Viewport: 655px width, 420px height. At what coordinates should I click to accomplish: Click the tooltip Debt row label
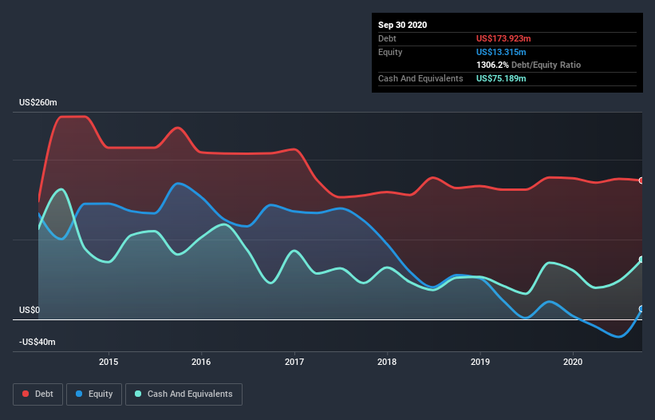pyautogui.click(x=387, y=38)
